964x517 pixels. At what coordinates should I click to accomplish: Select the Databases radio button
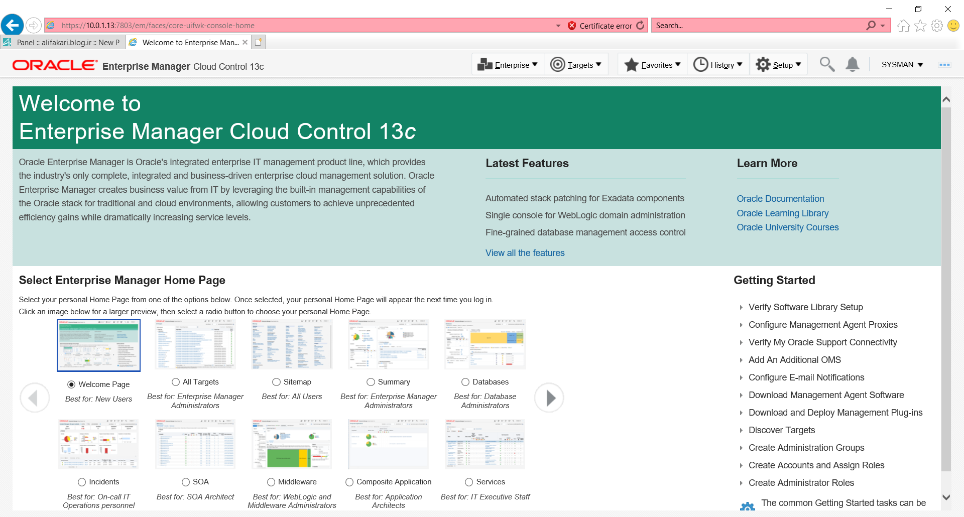pos(465,382)
